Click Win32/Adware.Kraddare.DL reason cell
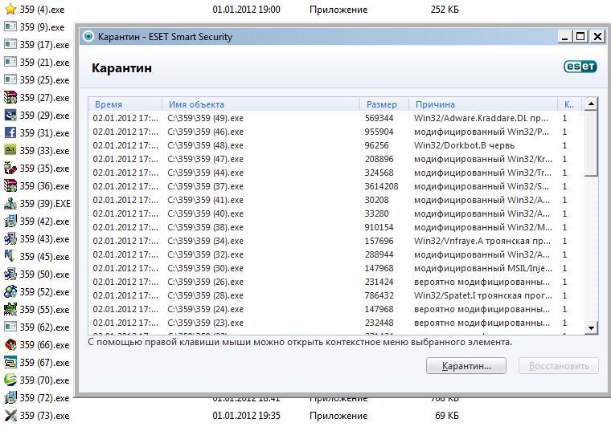Viewport: 611px width, 431px height. tap(481, 118)
